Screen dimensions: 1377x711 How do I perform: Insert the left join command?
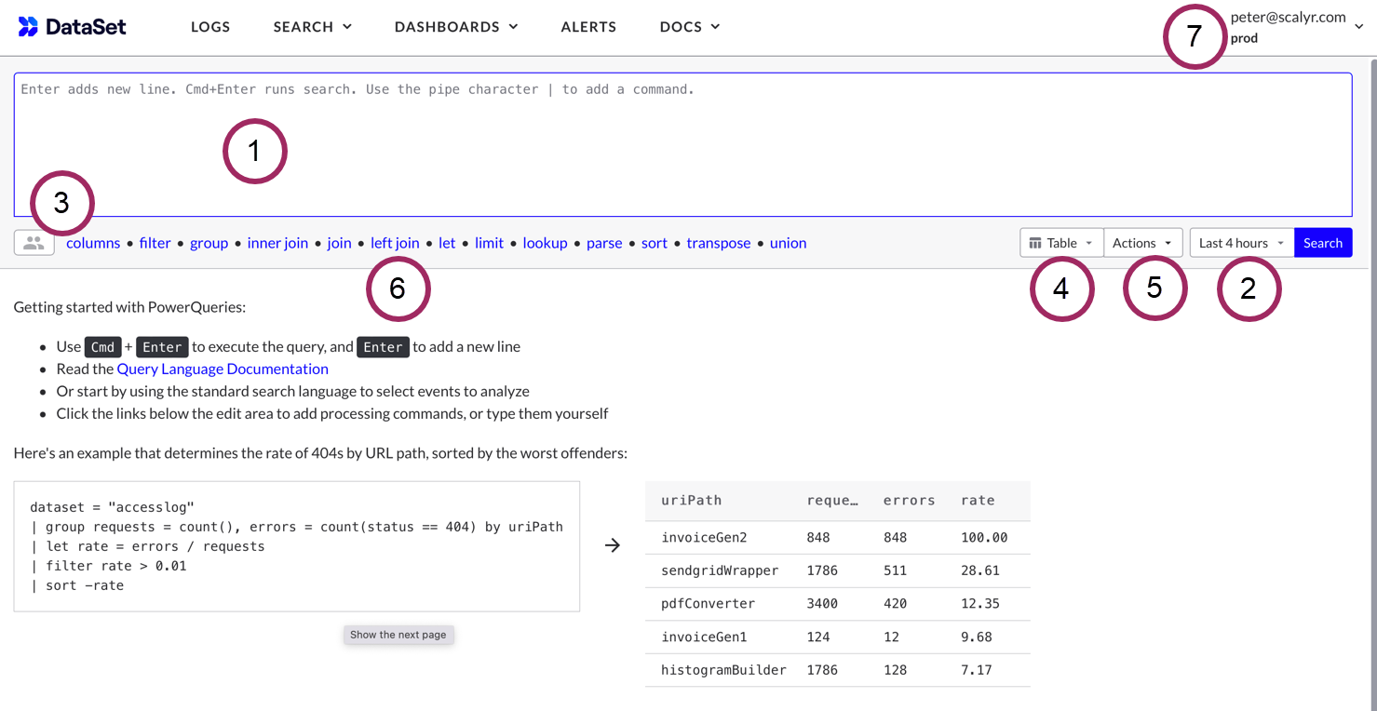coord(395,242)
